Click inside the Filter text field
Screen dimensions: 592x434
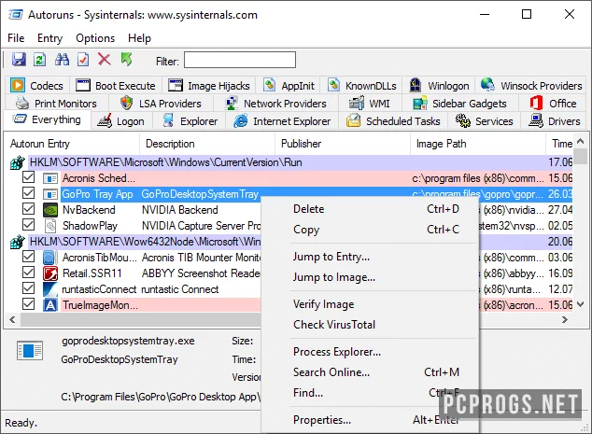[x=240, y=61]
